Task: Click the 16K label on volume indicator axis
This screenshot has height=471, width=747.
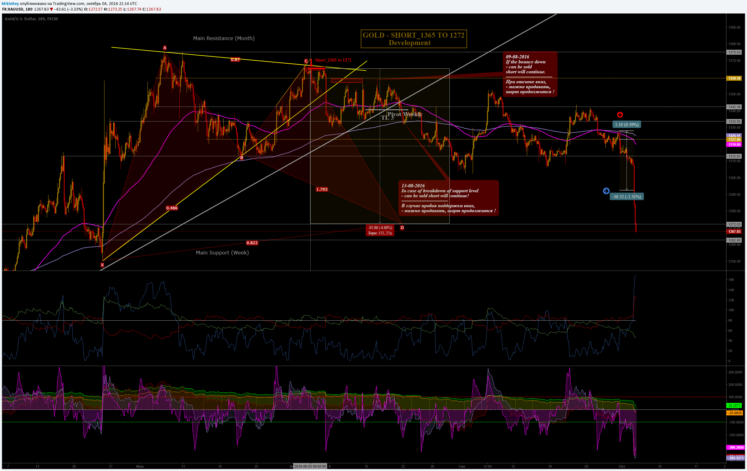Action: pyautogui.click(x=731, y=280)
